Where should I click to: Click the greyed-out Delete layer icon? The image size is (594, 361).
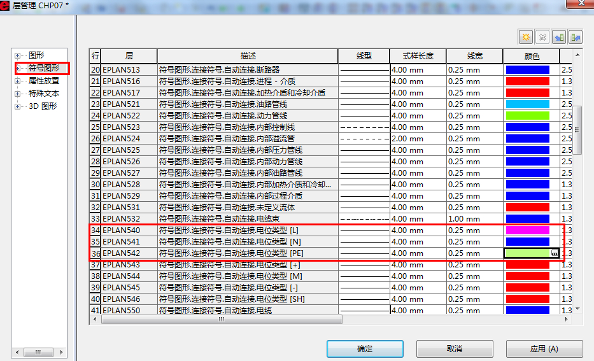tap(542, 37)
